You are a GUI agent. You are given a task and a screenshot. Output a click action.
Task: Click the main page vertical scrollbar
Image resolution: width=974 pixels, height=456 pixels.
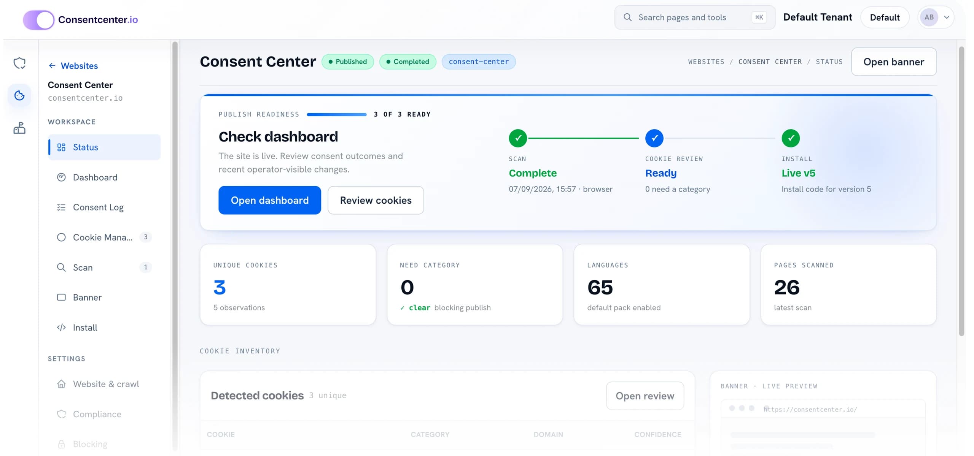tap(961, 191)
